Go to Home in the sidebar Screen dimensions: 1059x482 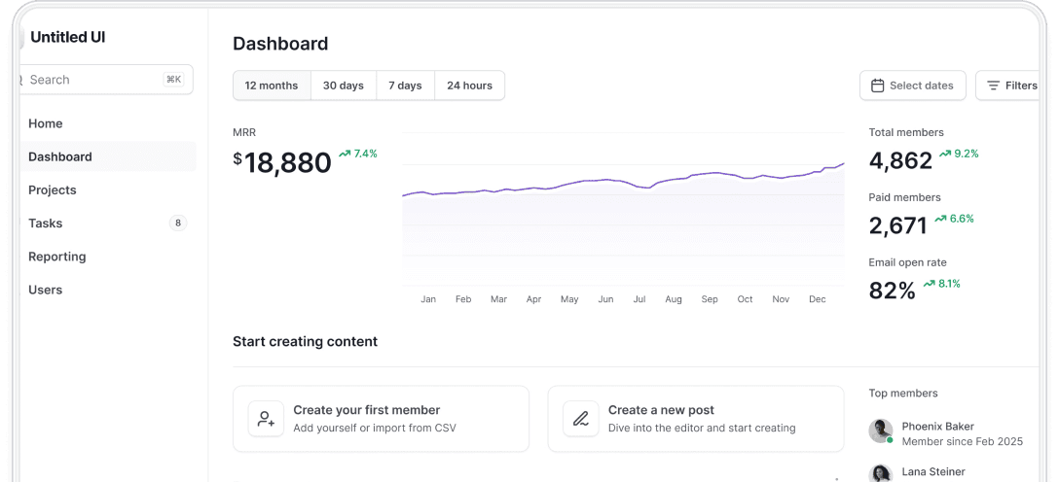coord(46,123)
